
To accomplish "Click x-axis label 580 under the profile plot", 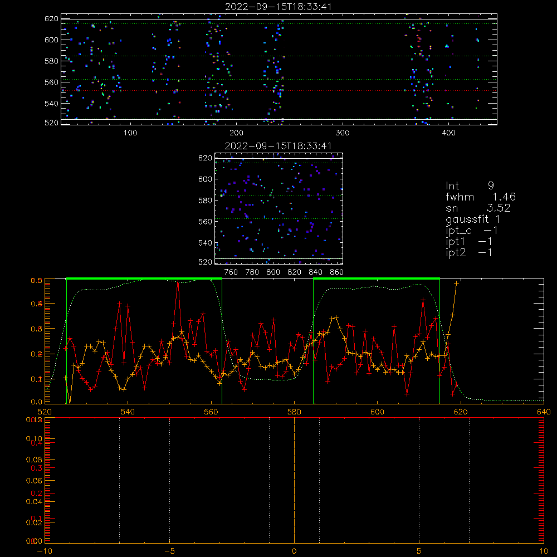I will tap(294, 412).
